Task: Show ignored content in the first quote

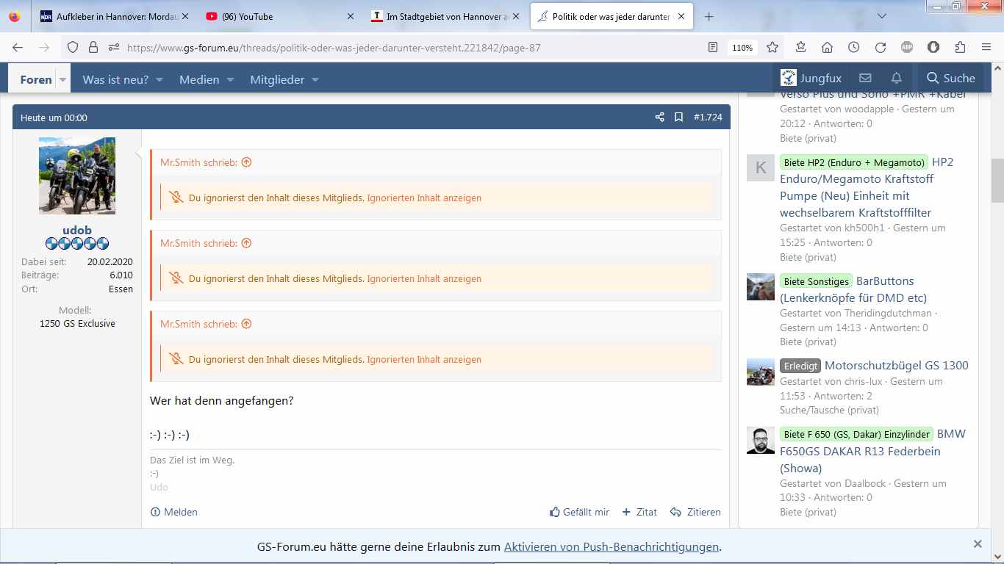Action: (424, 198)
